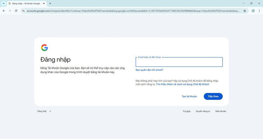Bookmark this page with the star icon

245,11
